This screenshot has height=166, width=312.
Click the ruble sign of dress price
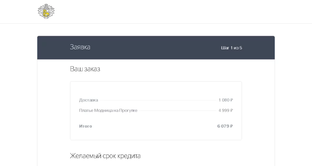click(x=231, y=111)
